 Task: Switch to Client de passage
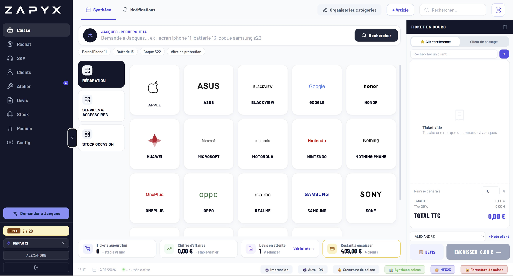coord(484,42)
